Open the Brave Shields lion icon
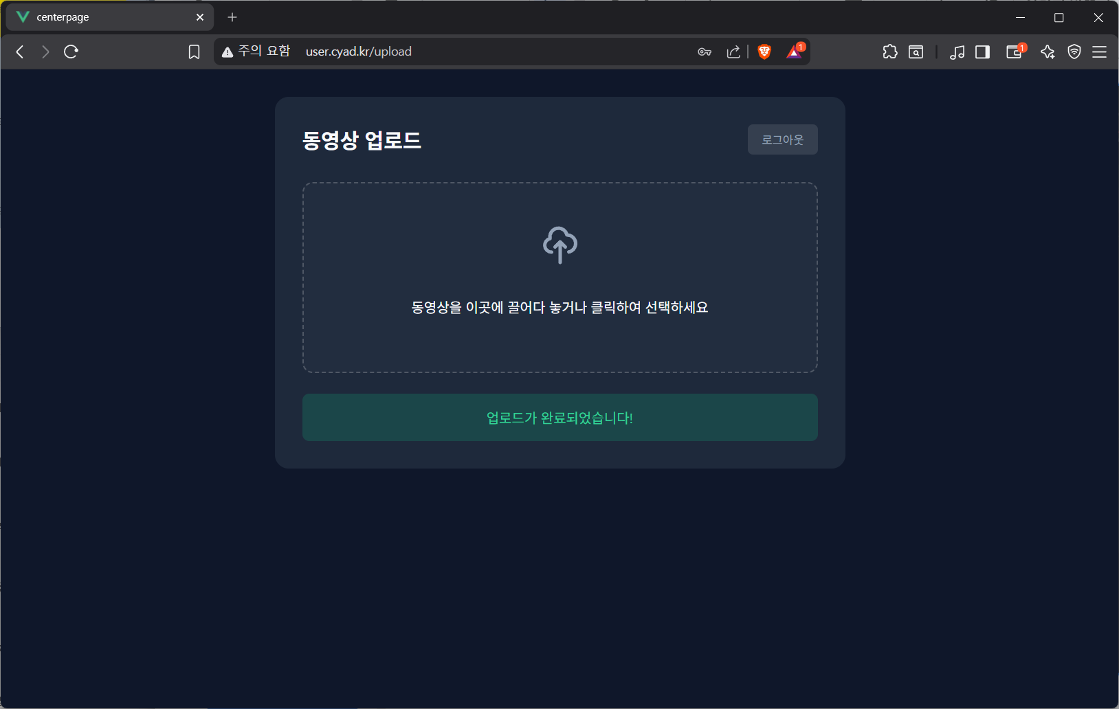This screenshot has height=709, width=1119. (764, 52)
